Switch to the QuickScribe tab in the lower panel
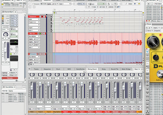This screenshot has height=115, width=163. 80,69
